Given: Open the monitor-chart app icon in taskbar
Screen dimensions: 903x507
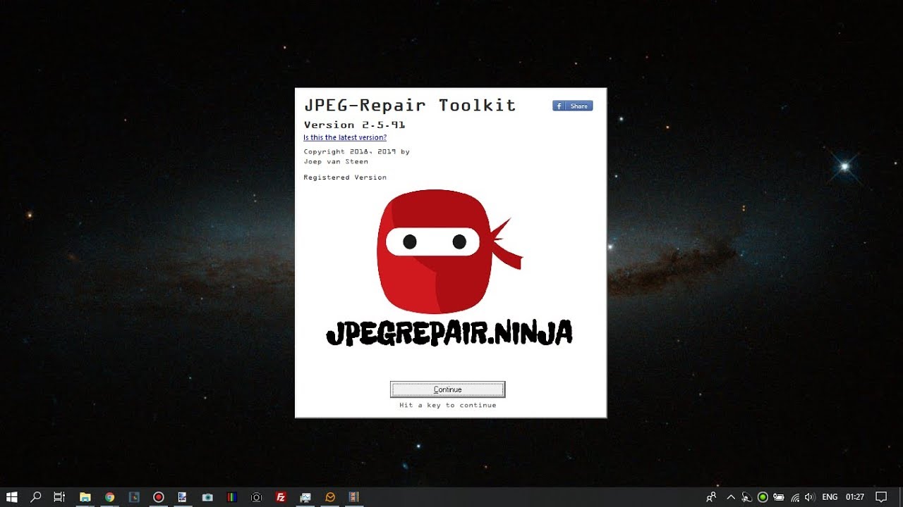Looking at the screenshot, I should point(305,497).
